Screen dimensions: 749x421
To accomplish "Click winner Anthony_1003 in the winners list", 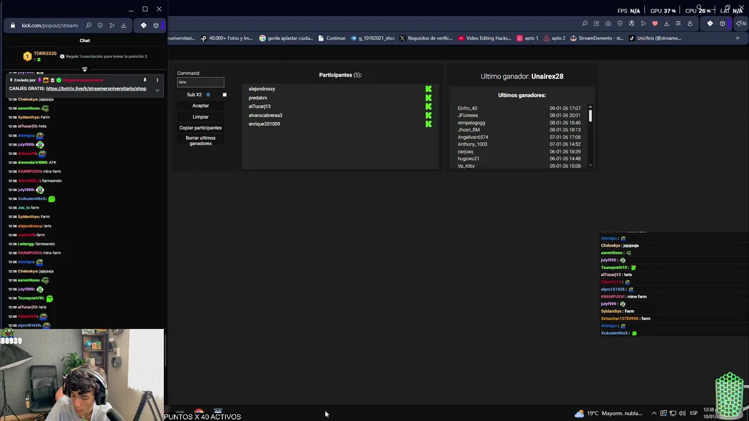I will coord(472,144).
